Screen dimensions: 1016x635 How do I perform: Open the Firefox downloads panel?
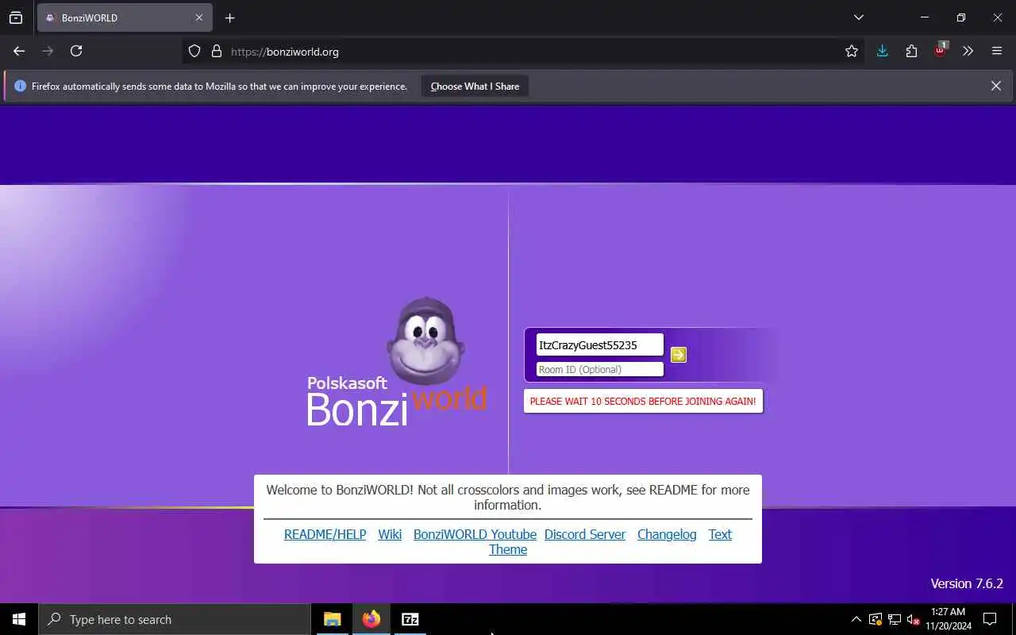[x=882, y=51]
